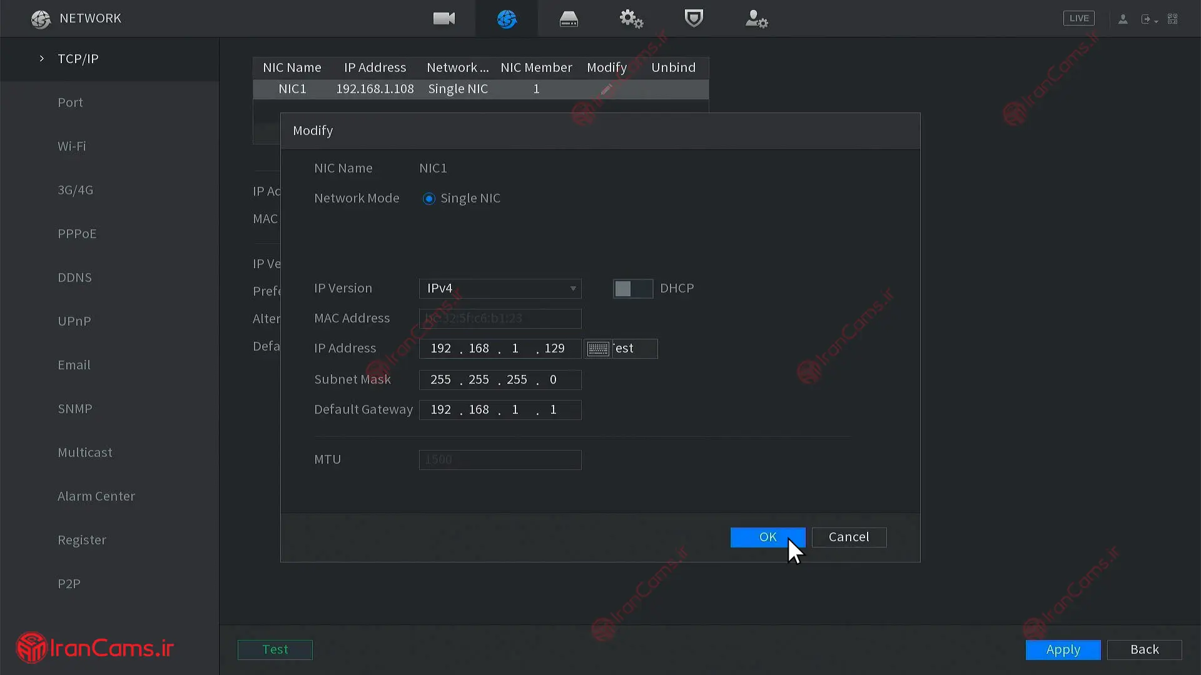Click the NIC Name column header
Image resolution: width=1201 pixels, height=675 pixels.
(x=291, y=67)
